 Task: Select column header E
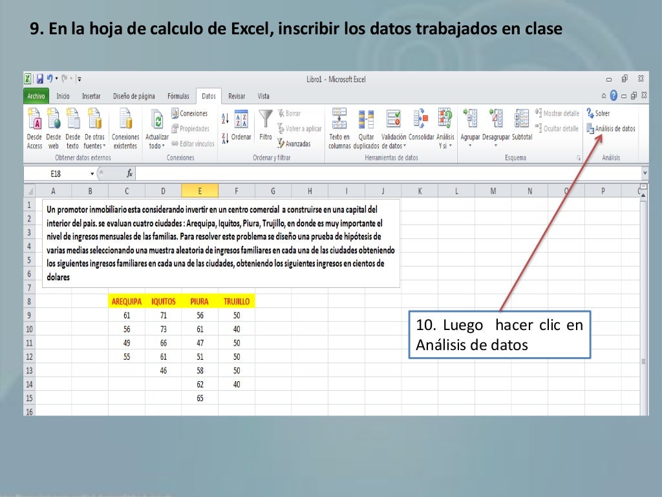click(x=200, y=191)
